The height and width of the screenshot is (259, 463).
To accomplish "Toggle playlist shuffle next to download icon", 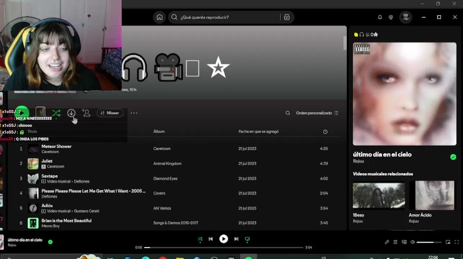I will [x=56, y=113].
